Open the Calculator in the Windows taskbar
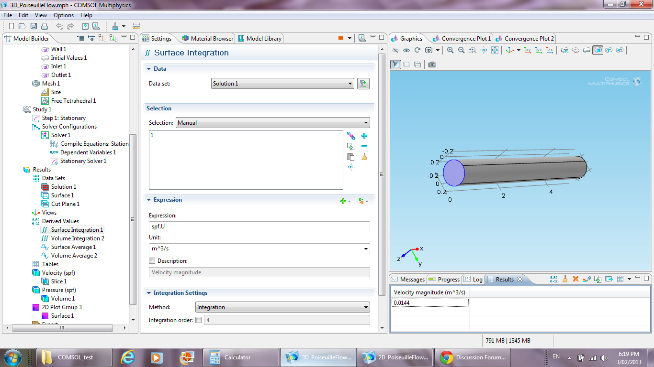 241,357
